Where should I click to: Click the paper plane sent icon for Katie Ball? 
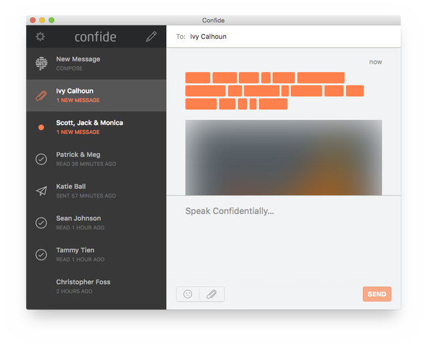pyautogui.click(x=41, y=191)
